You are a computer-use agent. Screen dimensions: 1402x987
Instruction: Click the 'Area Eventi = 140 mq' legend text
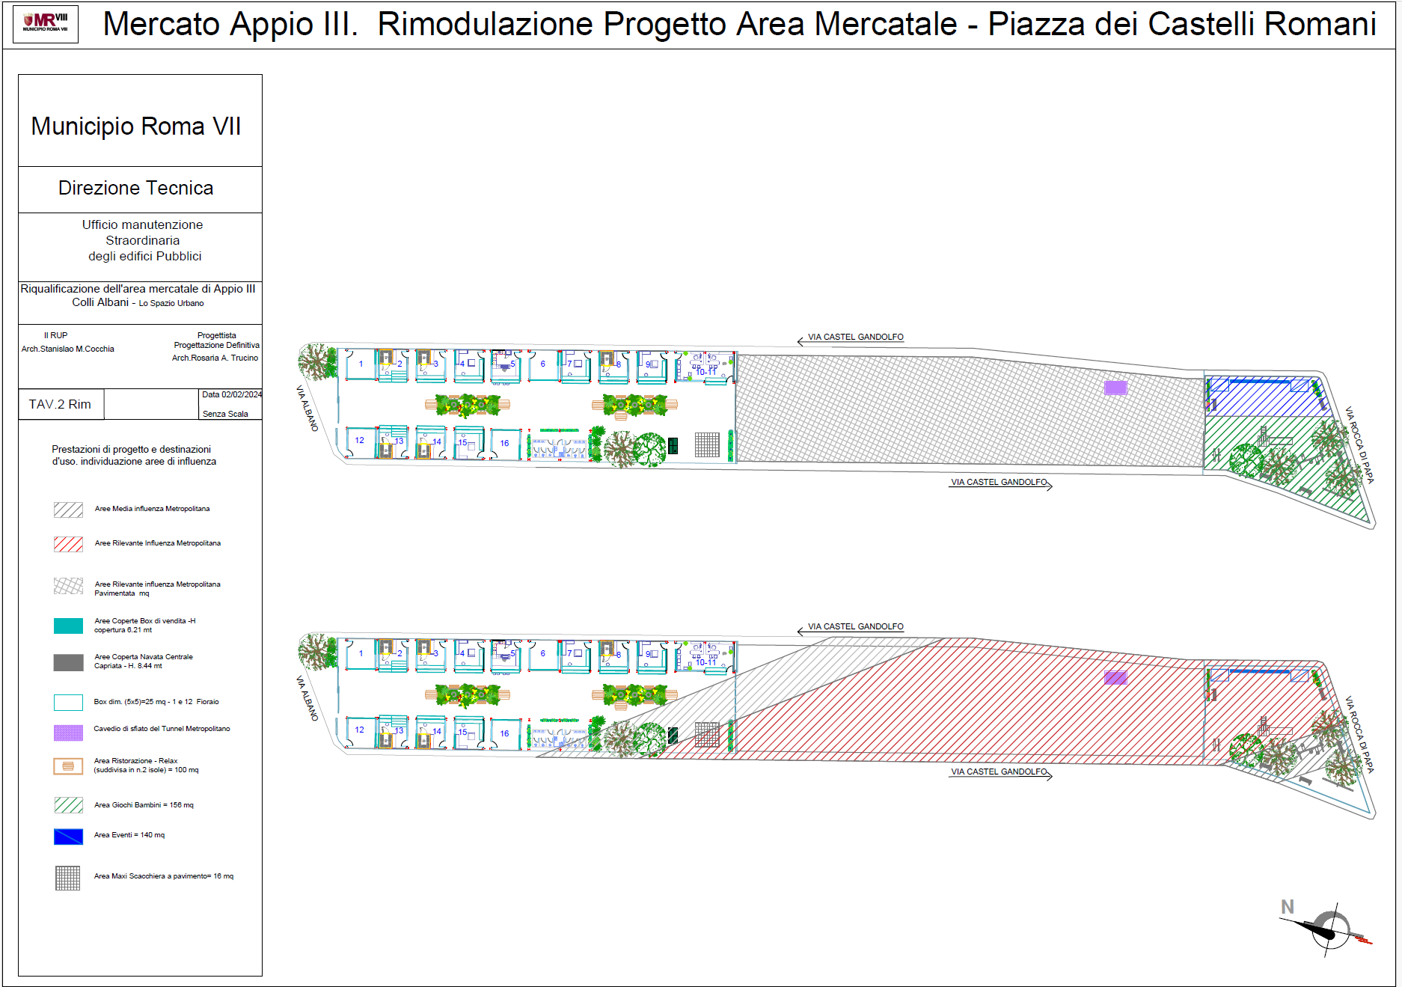tap(129, 835)
